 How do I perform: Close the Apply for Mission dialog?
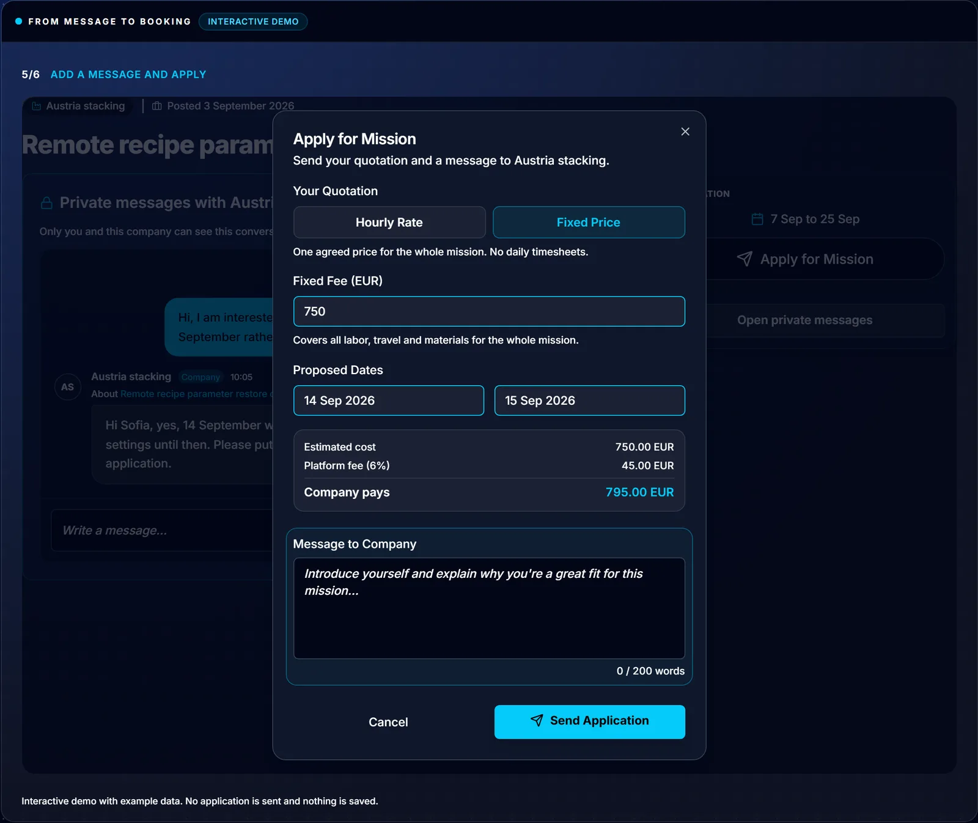685,131
